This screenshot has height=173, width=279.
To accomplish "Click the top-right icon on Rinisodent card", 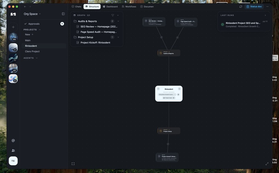I will (179, 89).
